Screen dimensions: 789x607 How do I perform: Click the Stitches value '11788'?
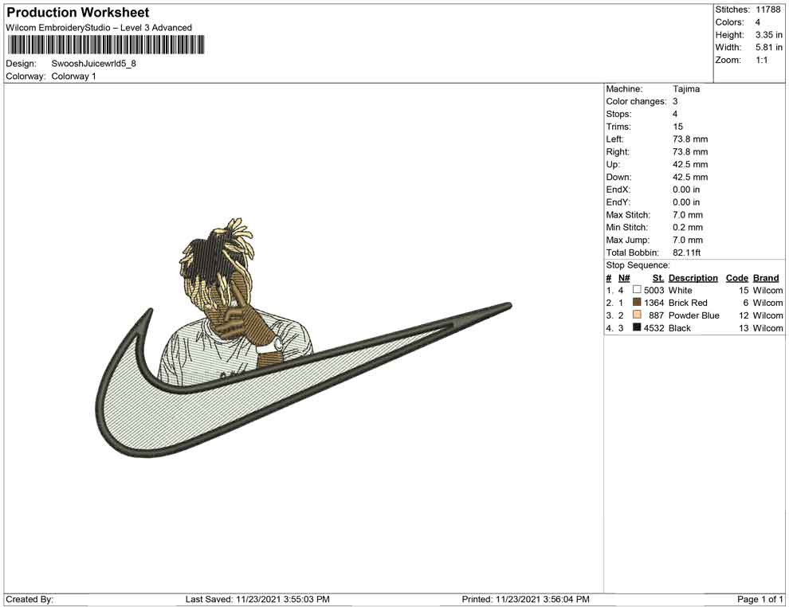pos(767,10)
